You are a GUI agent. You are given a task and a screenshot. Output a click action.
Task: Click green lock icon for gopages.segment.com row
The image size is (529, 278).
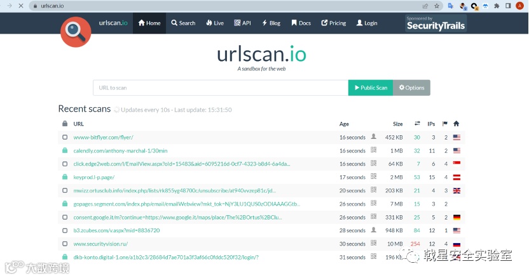coord(65,204)
